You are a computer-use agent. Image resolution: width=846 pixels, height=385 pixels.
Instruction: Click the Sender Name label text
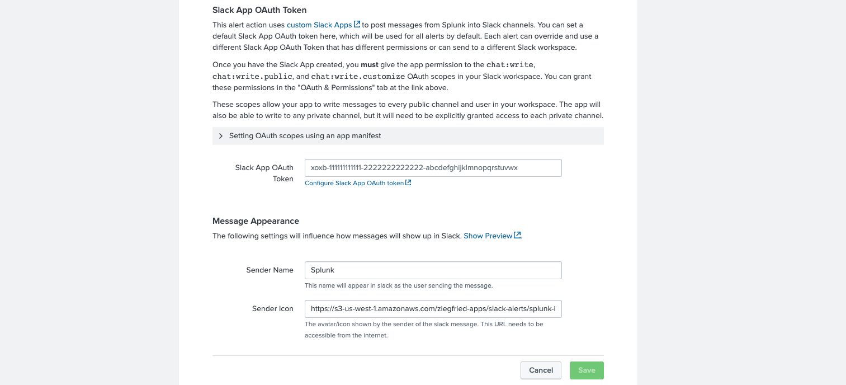pos(270,270)
